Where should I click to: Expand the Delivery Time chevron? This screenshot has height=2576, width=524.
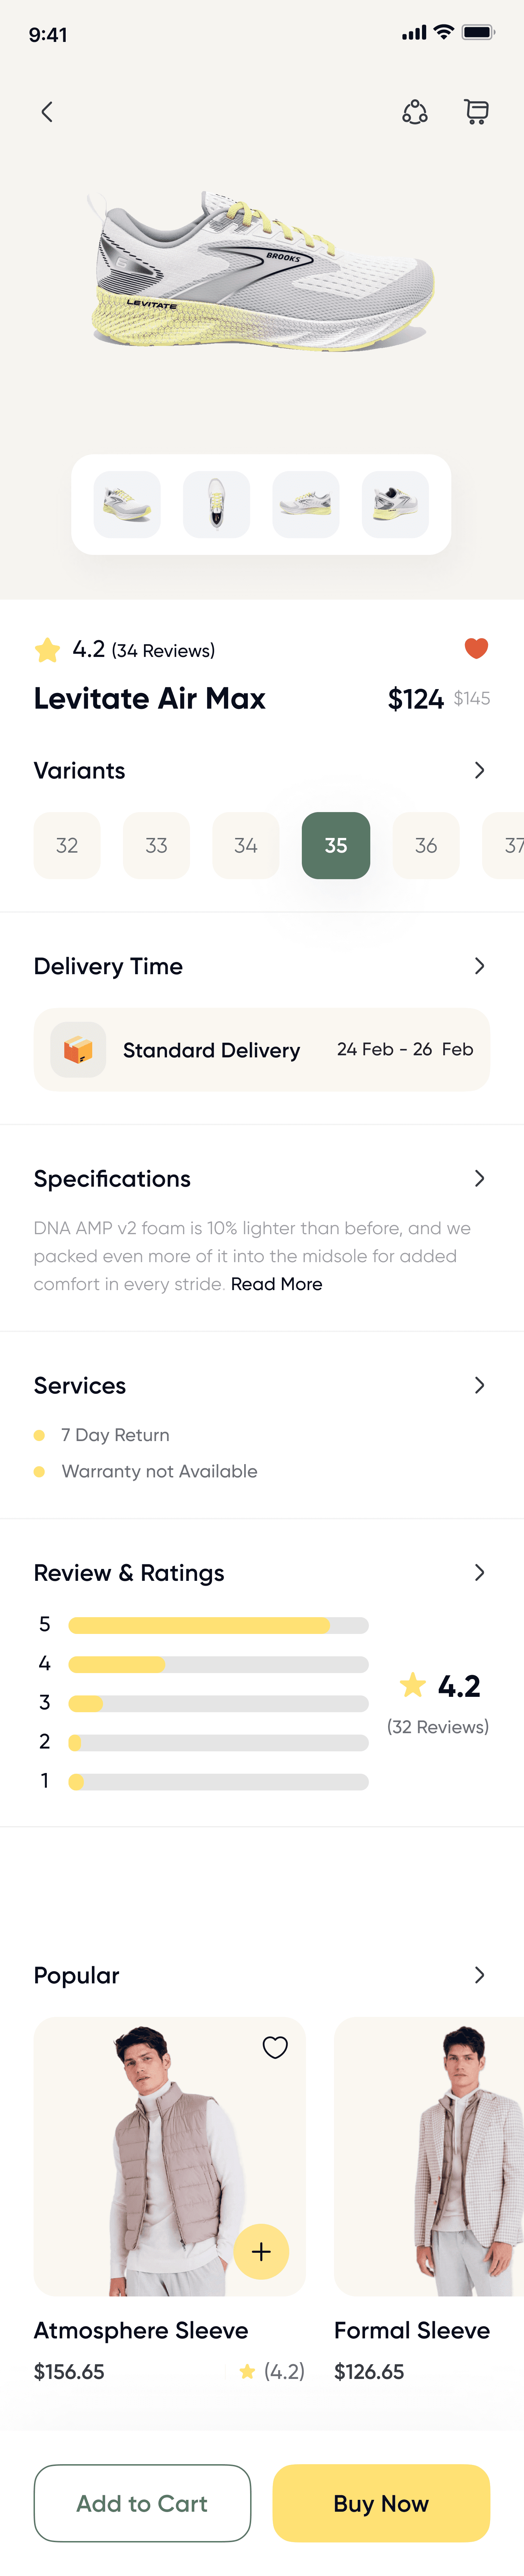[x=479, y=966]
